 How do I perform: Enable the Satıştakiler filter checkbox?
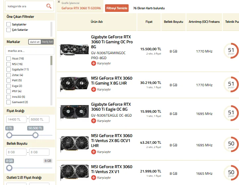9,24
